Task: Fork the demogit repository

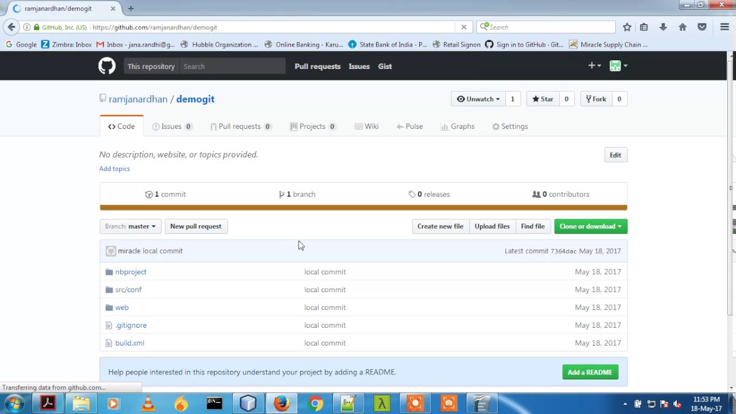Action: (596, 99)
